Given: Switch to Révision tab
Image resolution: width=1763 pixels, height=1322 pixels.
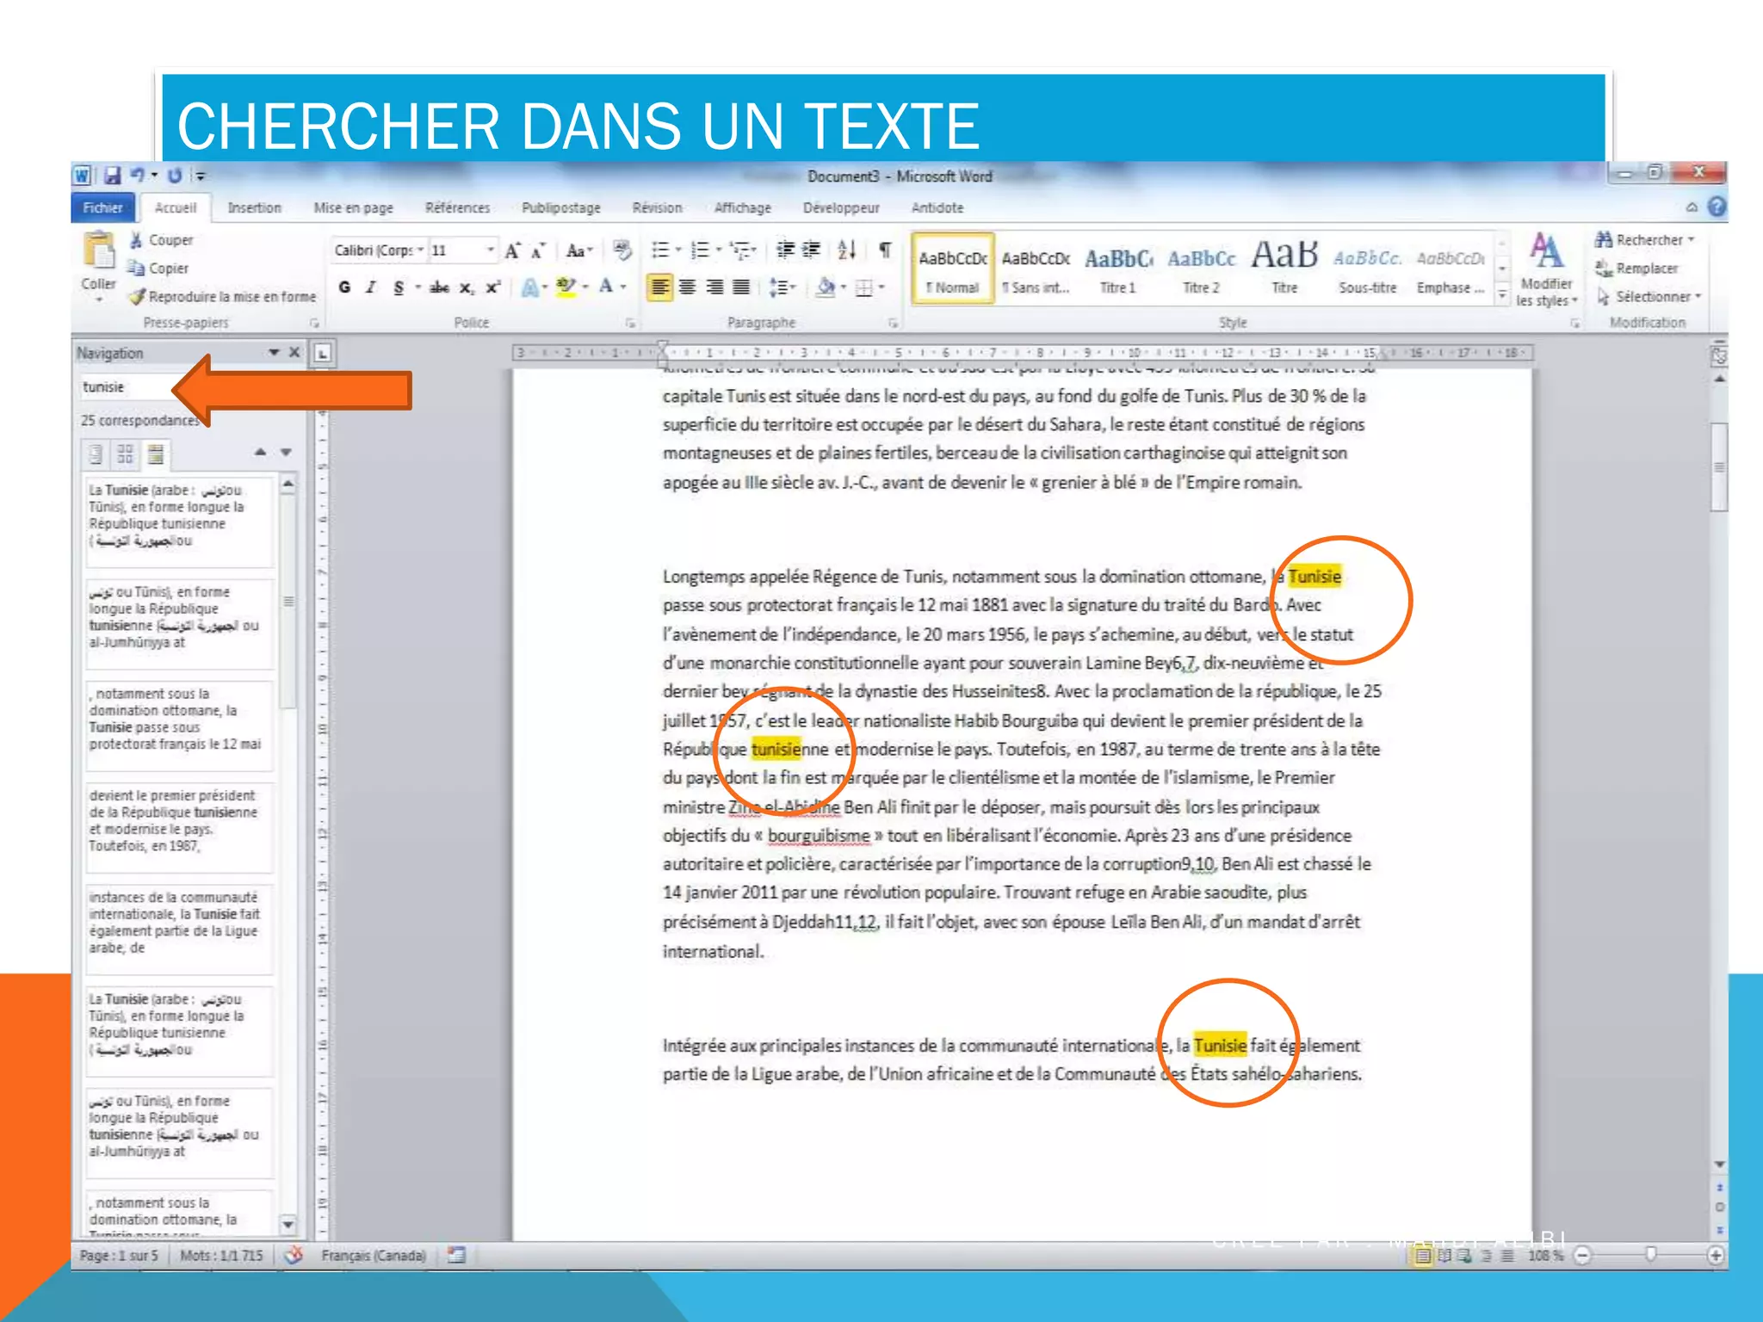Looking at the screenshot, I should click(x=657, y=207).
